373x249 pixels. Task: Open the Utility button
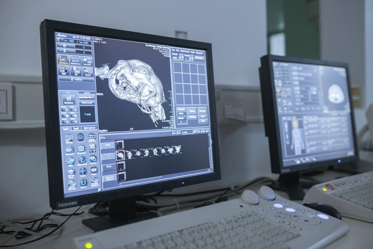(x=76, y=79)
